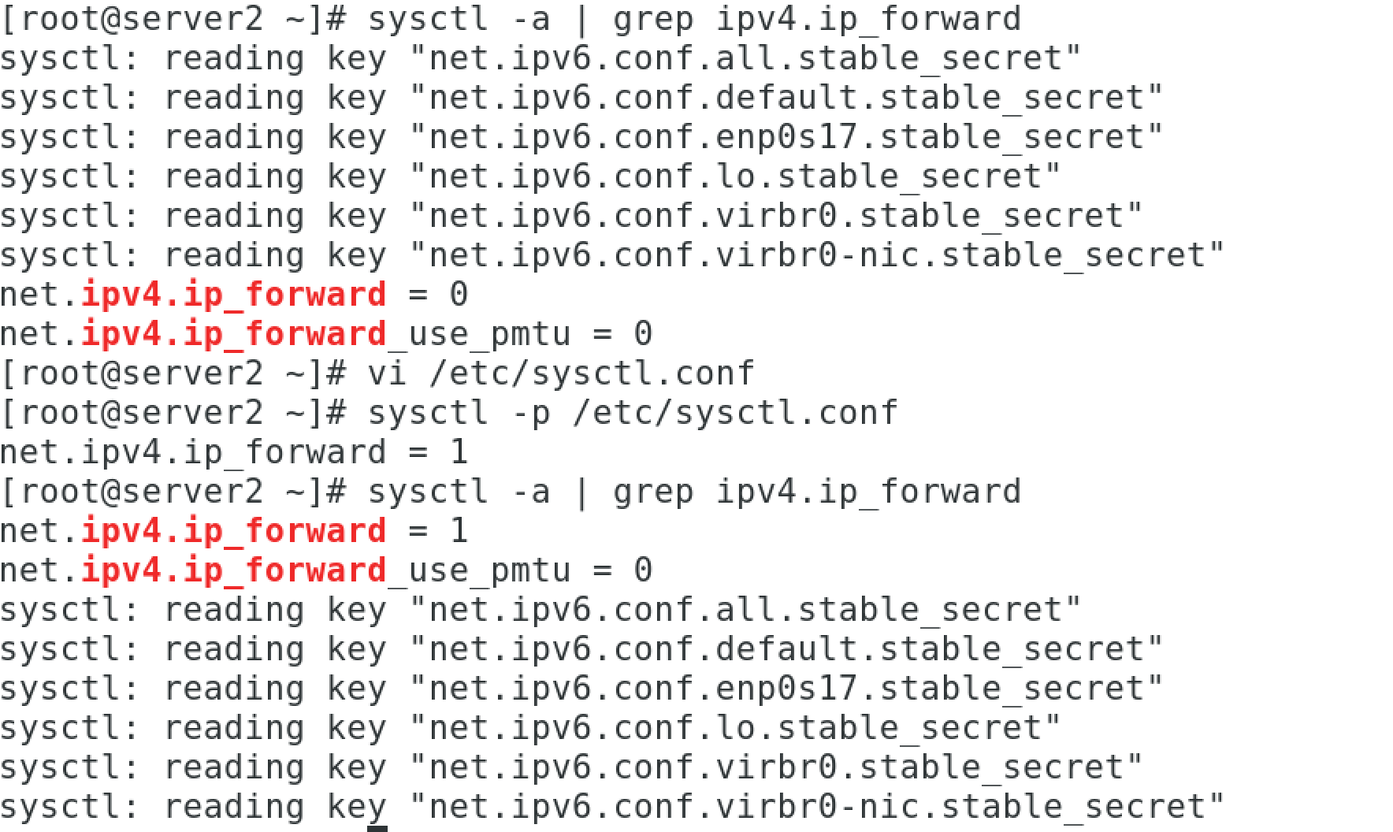Click the vi /etc/sysctl.conf command text

[x=560, y=373]
